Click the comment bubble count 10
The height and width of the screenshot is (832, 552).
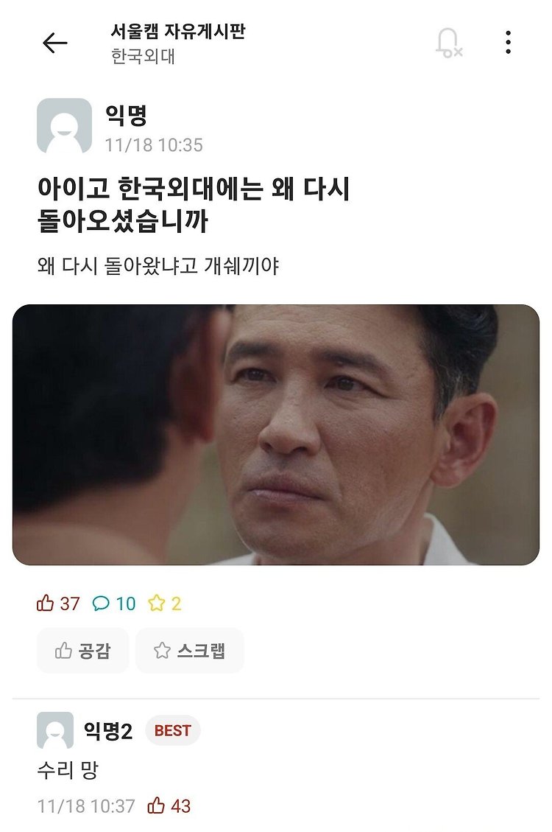(x=114, y=604)
